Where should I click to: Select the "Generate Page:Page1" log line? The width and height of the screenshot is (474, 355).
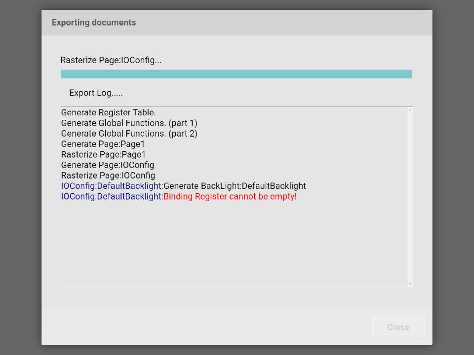click(103, 144)
